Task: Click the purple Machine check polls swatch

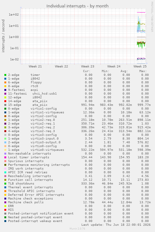Action: pos(5,202)
